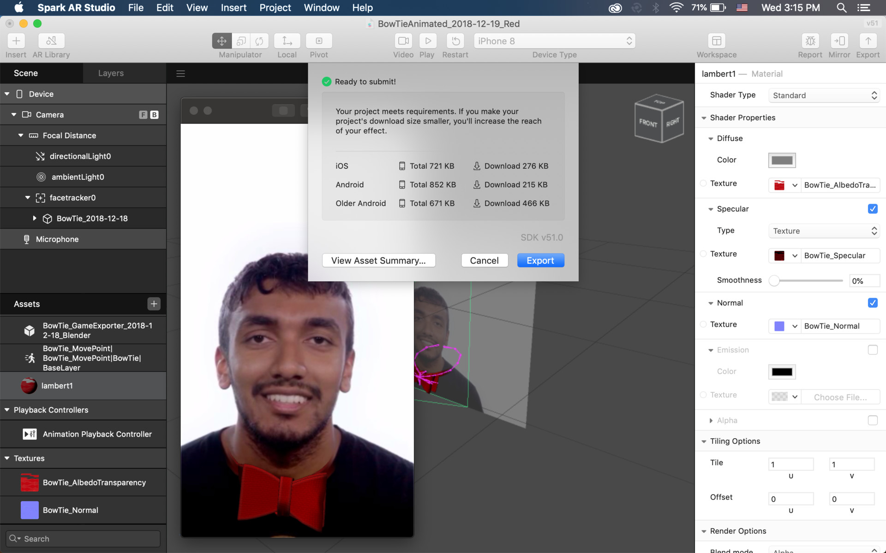Viewport: 886px width, 553px height.
Task: Select the Animation Playback Controller asset
Action: (83, 434)
